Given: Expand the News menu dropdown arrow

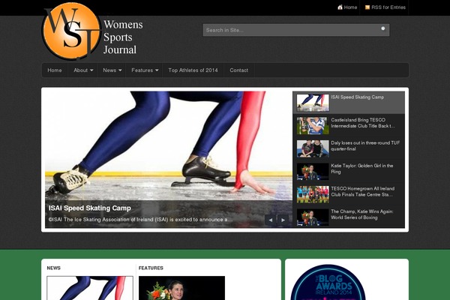Looking at the screenshot, I should coord(120,70).
